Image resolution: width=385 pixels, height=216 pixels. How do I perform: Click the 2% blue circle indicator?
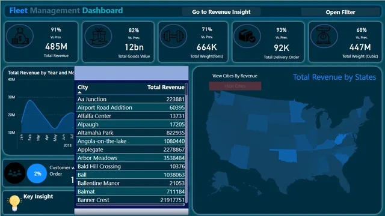point(37,173)
